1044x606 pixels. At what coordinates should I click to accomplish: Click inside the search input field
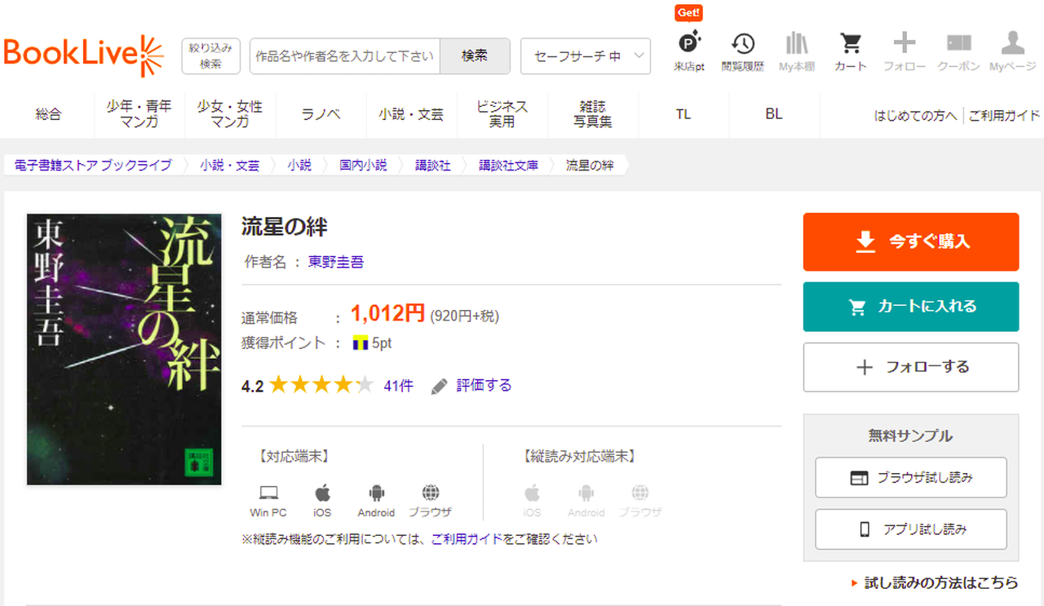tap(344, 56)
